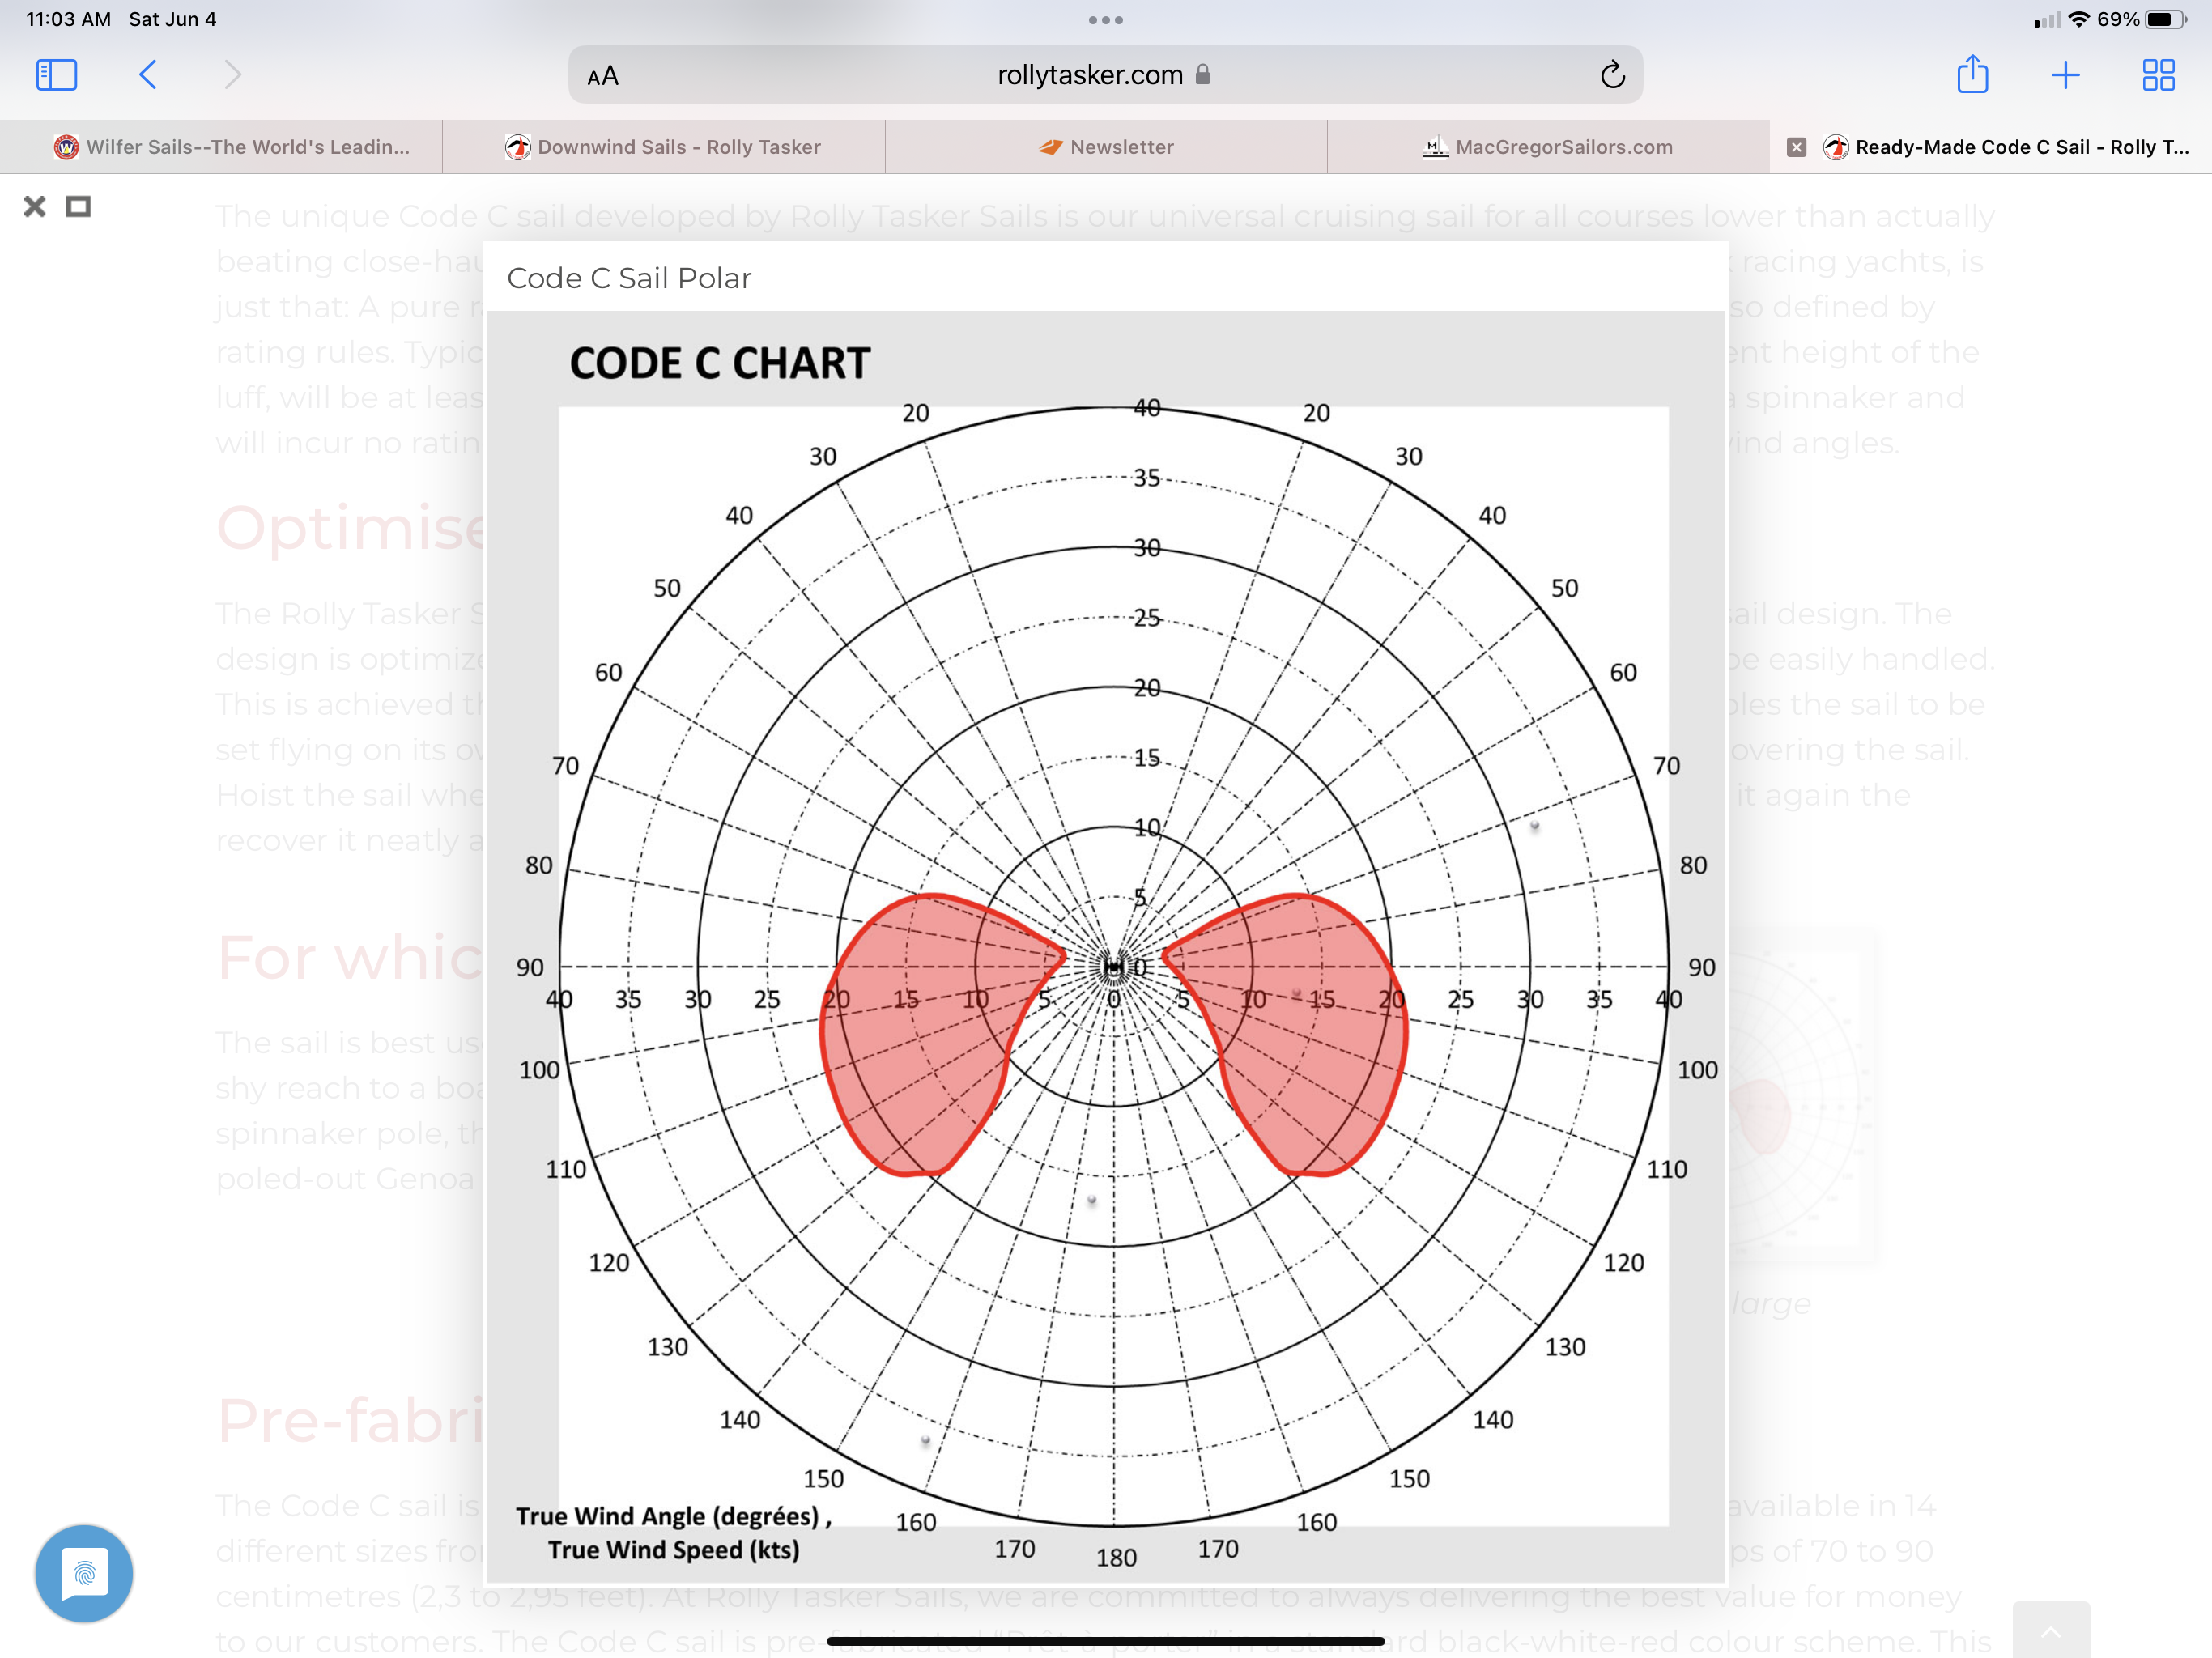
Task: Click the left red polar region
Action: point(915,1040)
